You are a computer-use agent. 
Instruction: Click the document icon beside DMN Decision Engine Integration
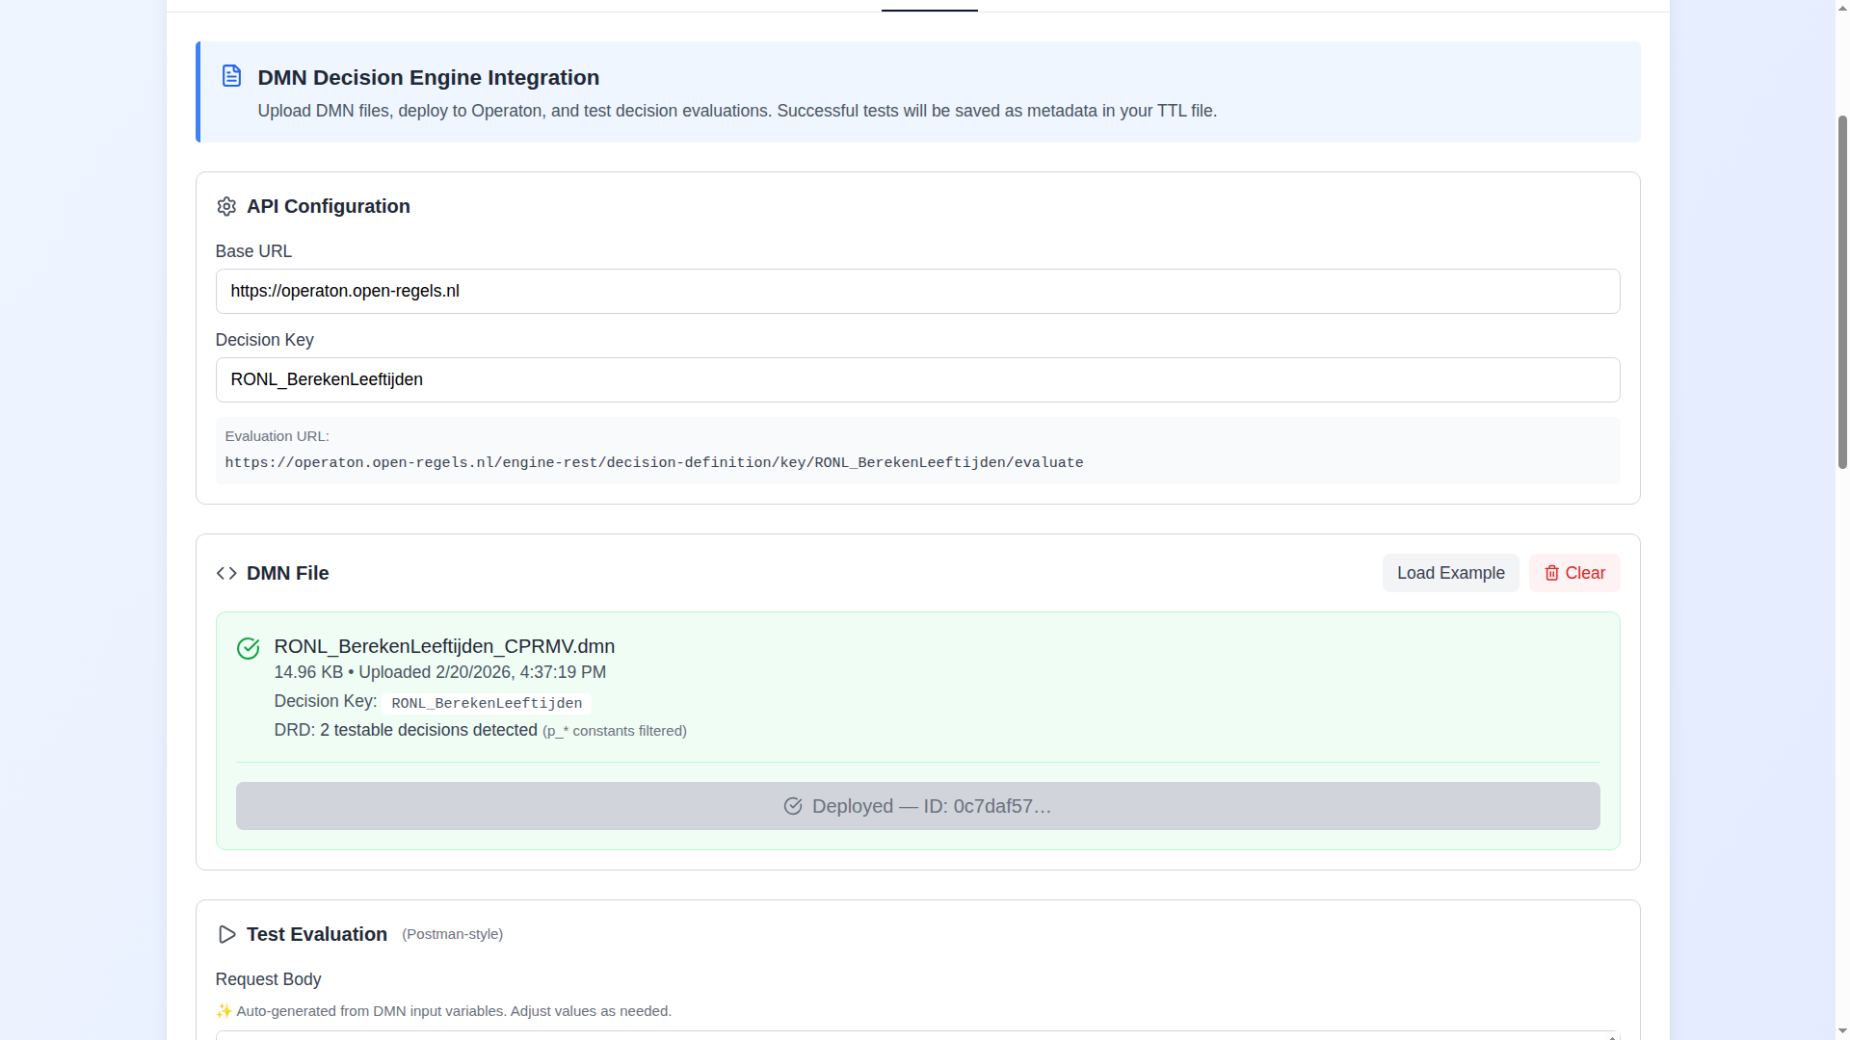[231, 75]
